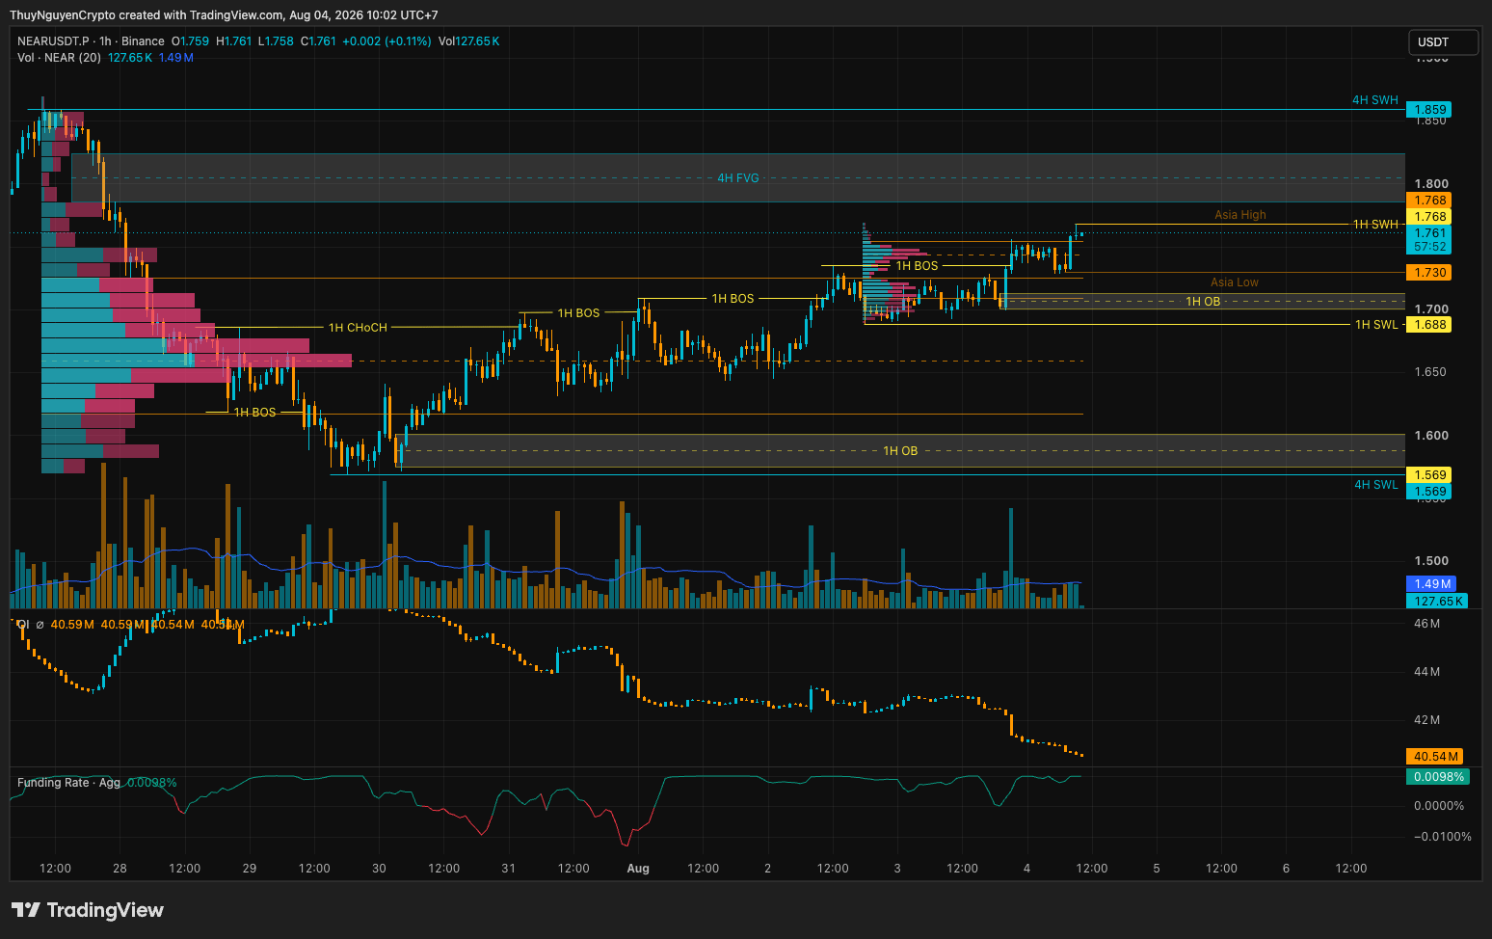Viewport: 1492px width, 939px height.
Task: Click the 42M open interest axis value
Action: (x=1426, y=720)
